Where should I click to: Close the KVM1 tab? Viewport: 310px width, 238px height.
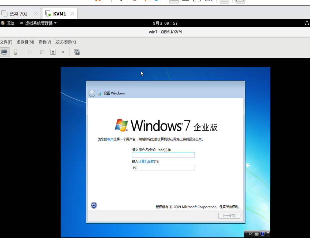(72, 14)
